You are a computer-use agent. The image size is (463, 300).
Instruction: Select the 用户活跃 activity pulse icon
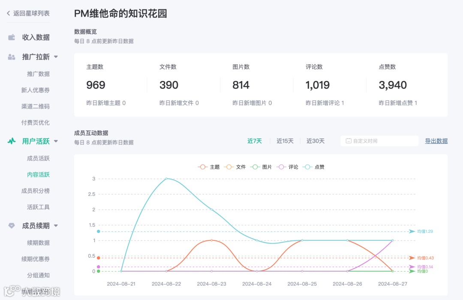(x=11, y=141)
